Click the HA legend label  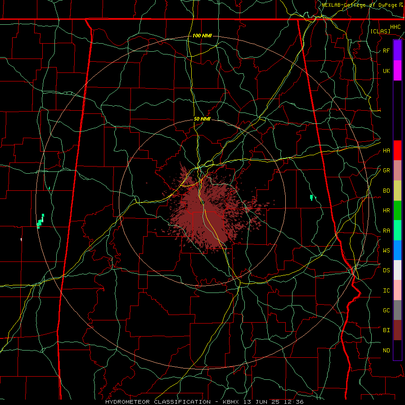[386, 150]
